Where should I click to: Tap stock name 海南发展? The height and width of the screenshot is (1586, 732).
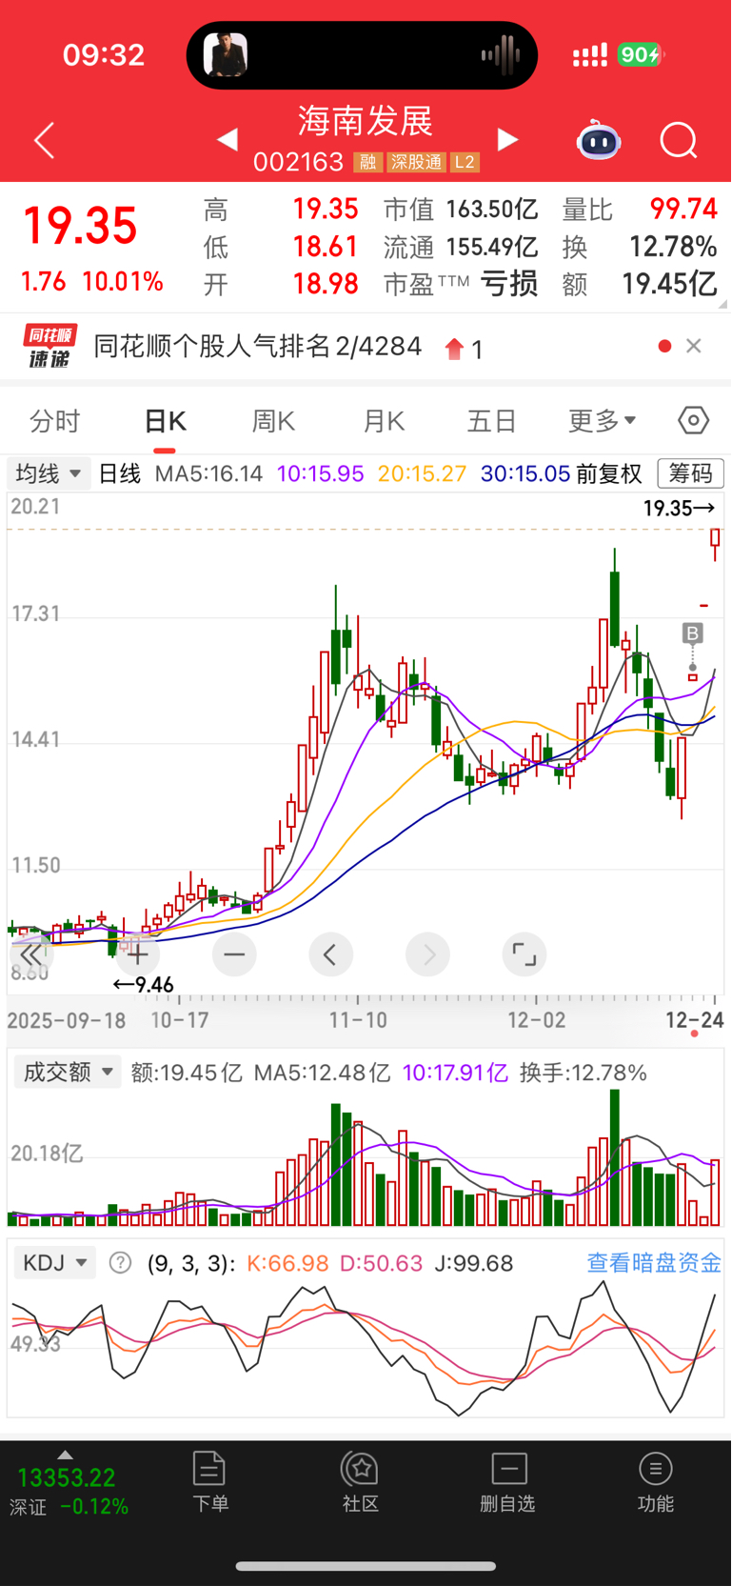point(366,121)
